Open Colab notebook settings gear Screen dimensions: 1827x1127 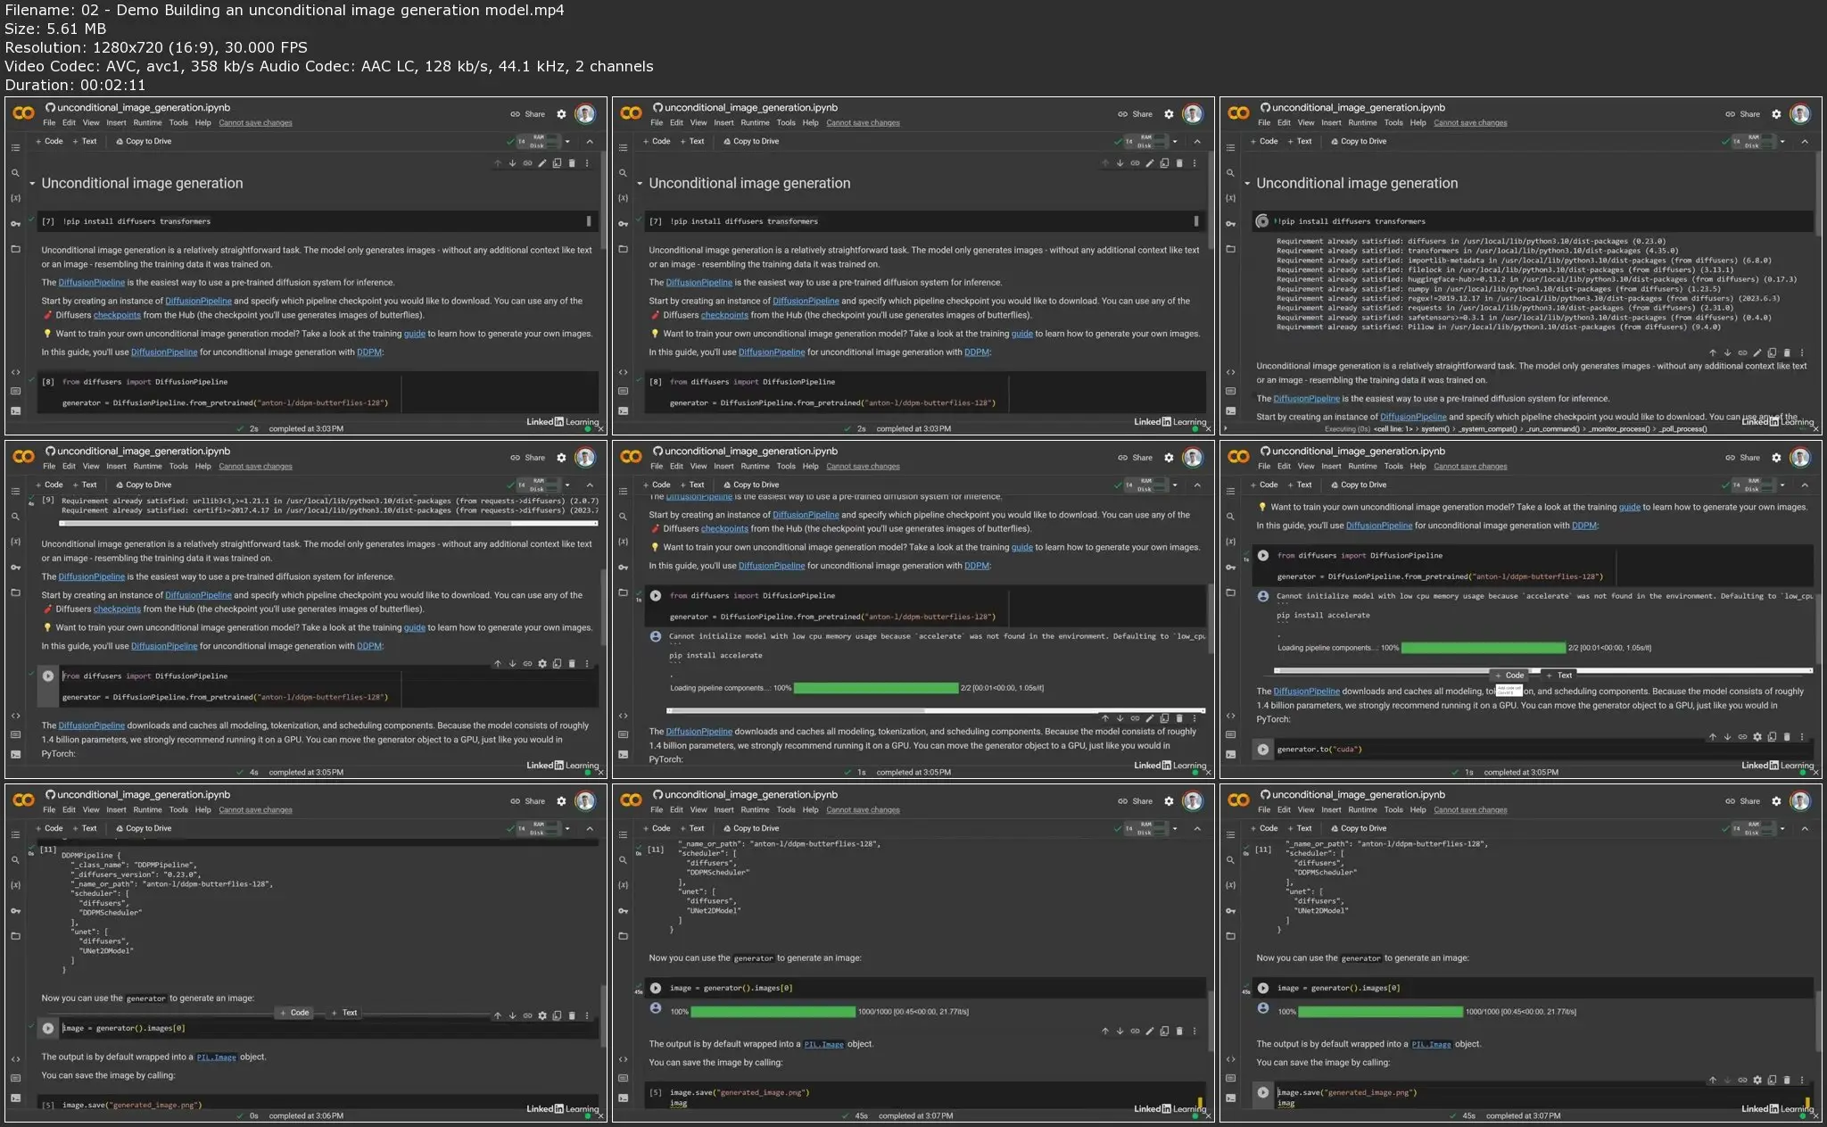(x=561, y=114)
